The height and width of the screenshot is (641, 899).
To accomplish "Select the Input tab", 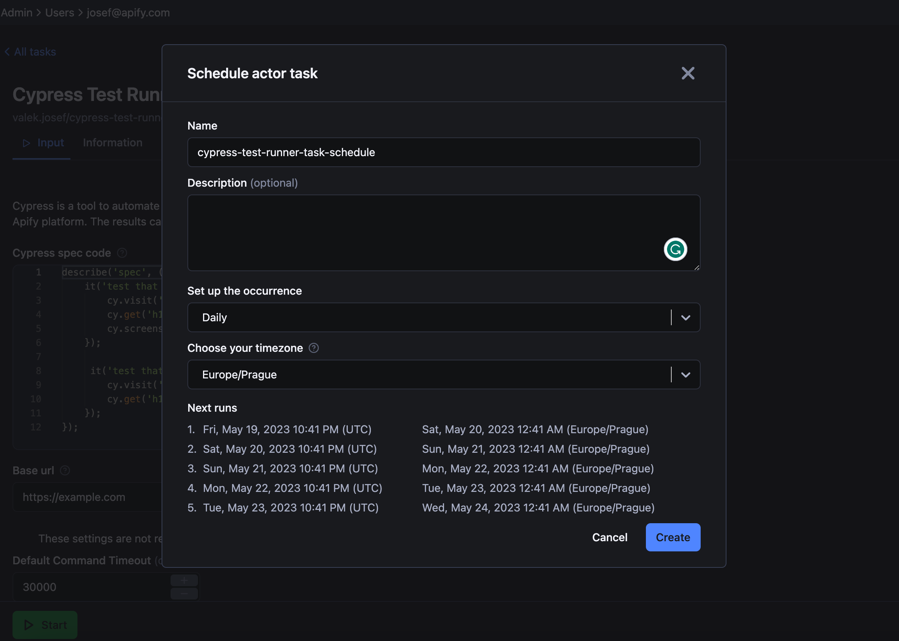I will tap(50, 143).
